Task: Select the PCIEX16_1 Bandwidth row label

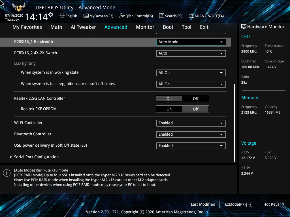Action: [33, 42]
